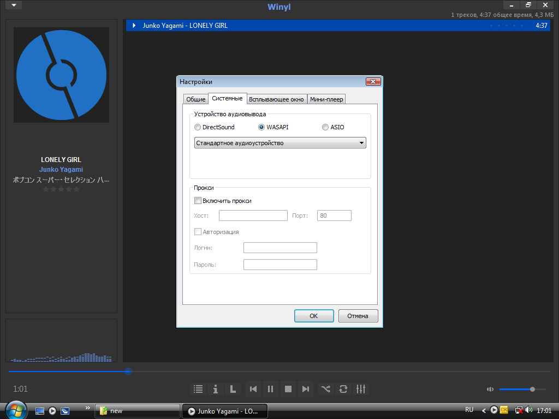Click the Show Desktop quick launch icon
Image resolution: width=559 pixels, height=419 pixels.
pyautogui.click(x=40, y=411)
